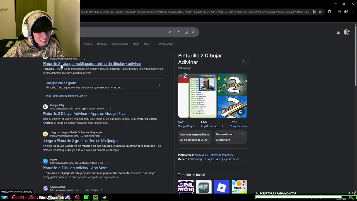Bookmark this page with the star icon
The width and height of the screenshot is (357, 201).
320,12
